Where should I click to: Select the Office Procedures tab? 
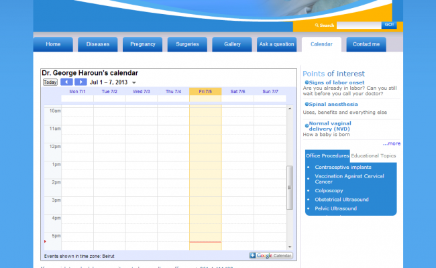point(327,155)
